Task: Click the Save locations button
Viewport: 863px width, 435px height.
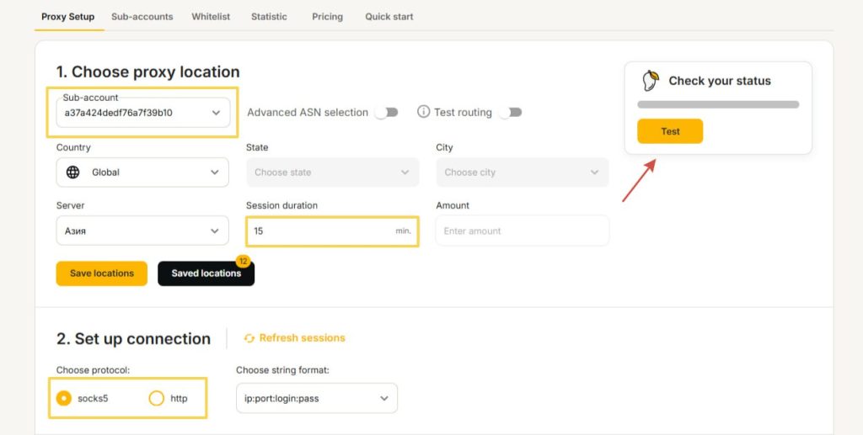Action: tap(102, 273)
